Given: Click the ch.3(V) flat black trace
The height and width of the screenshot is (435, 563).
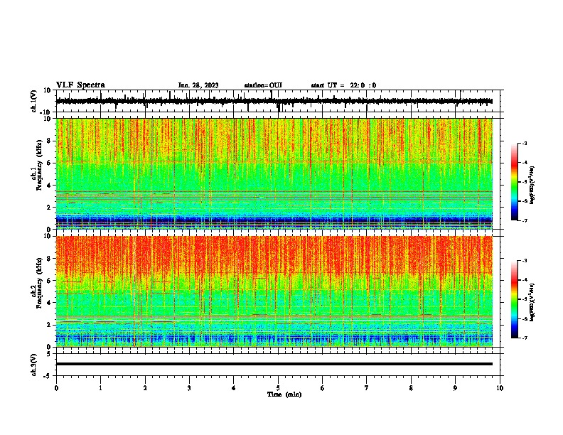Looking at the screenshot, I should (x=274, y=364).
